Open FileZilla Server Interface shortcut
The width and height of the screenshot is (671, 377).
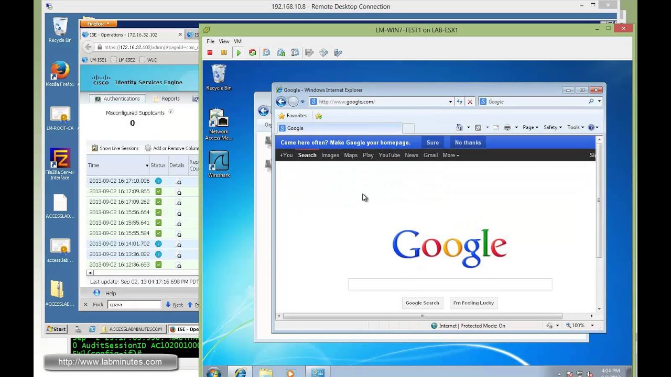(x=60, y=164)
